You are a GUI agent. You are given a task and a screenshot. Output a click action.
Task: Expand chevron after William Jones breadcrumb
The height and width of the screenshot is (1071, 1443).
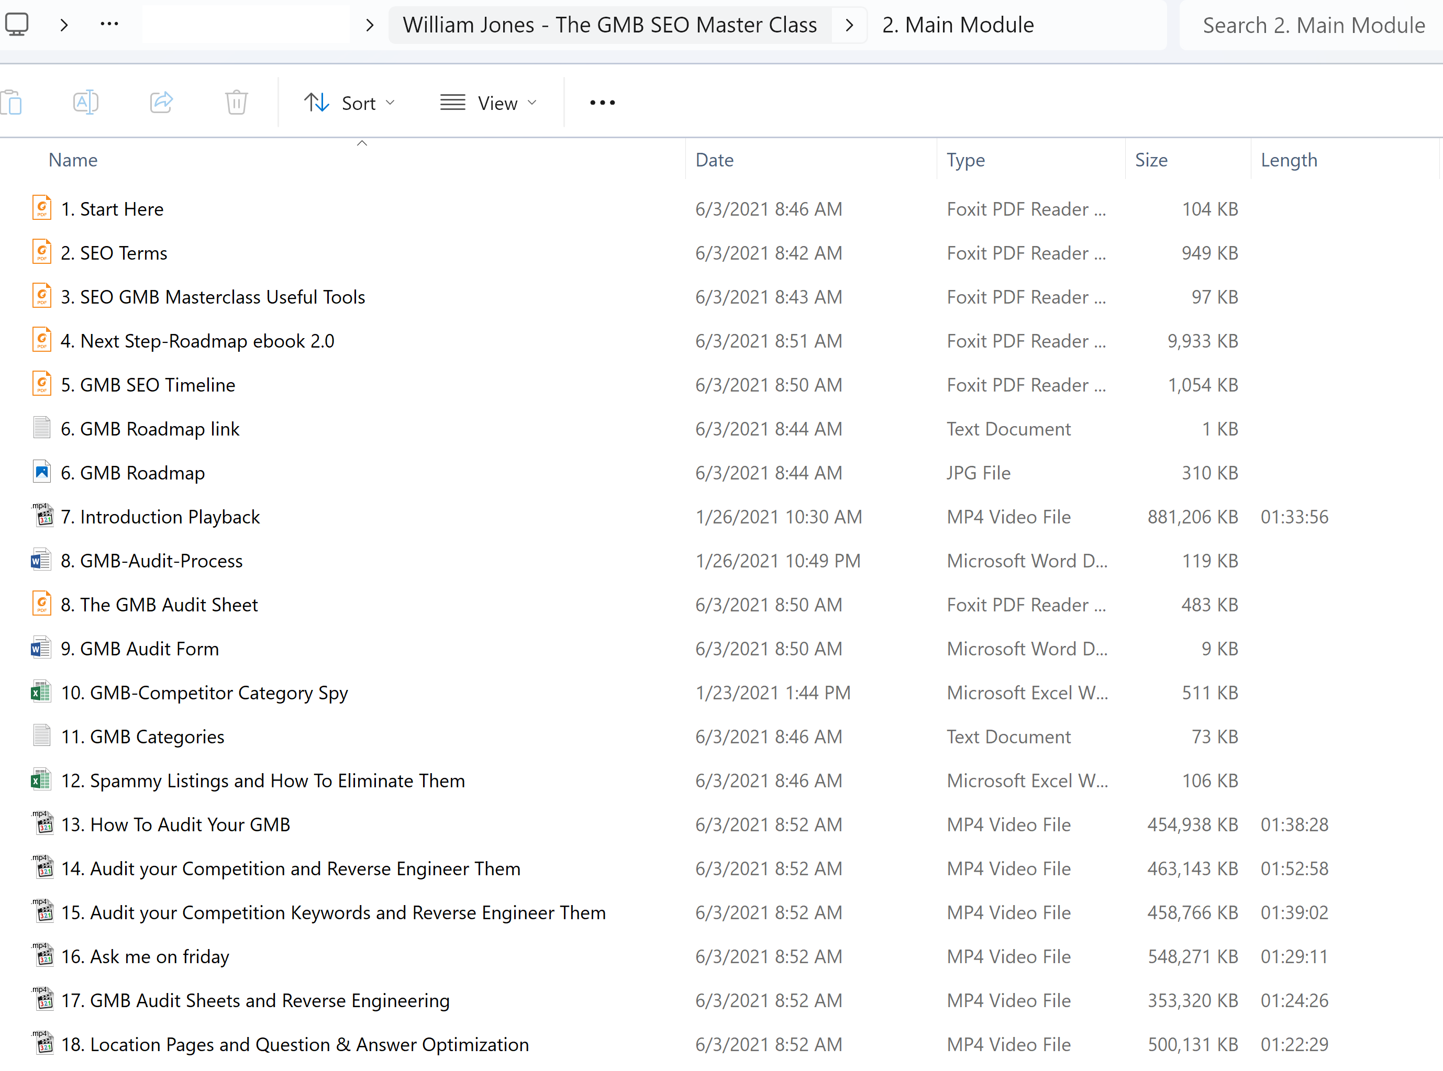click(x=849, y=25)
